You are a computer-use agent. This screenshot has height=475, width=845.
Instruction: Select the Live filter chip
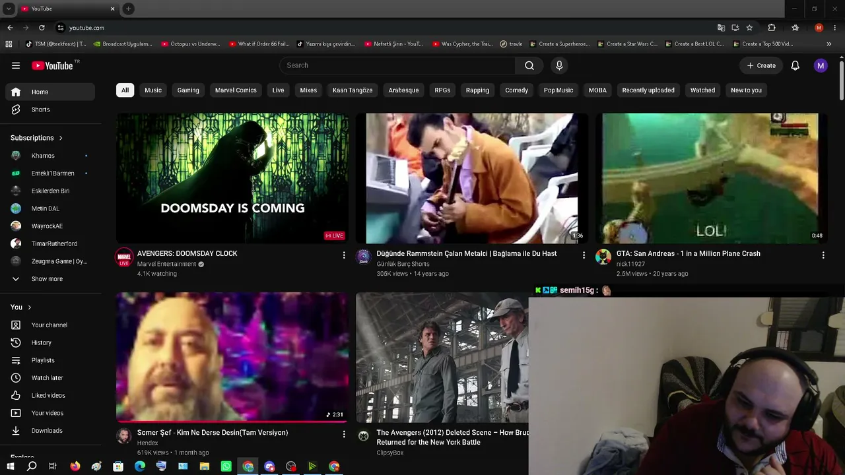(x=278, y=90)
